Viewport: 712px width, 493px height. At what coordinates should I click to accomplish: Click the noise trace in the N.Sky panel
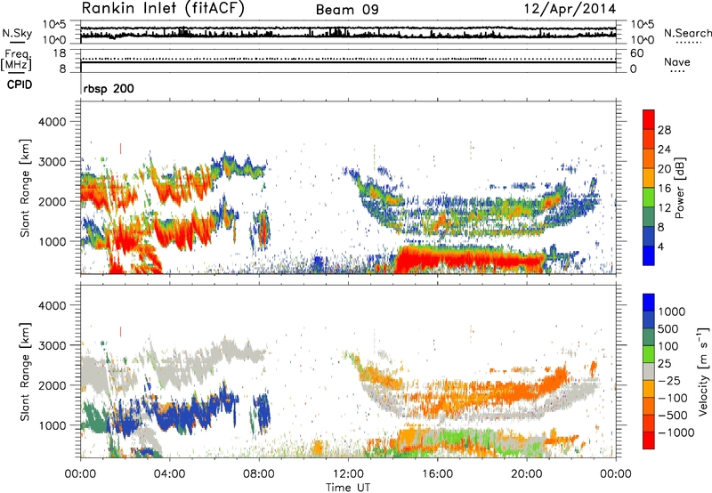[348, 34]
